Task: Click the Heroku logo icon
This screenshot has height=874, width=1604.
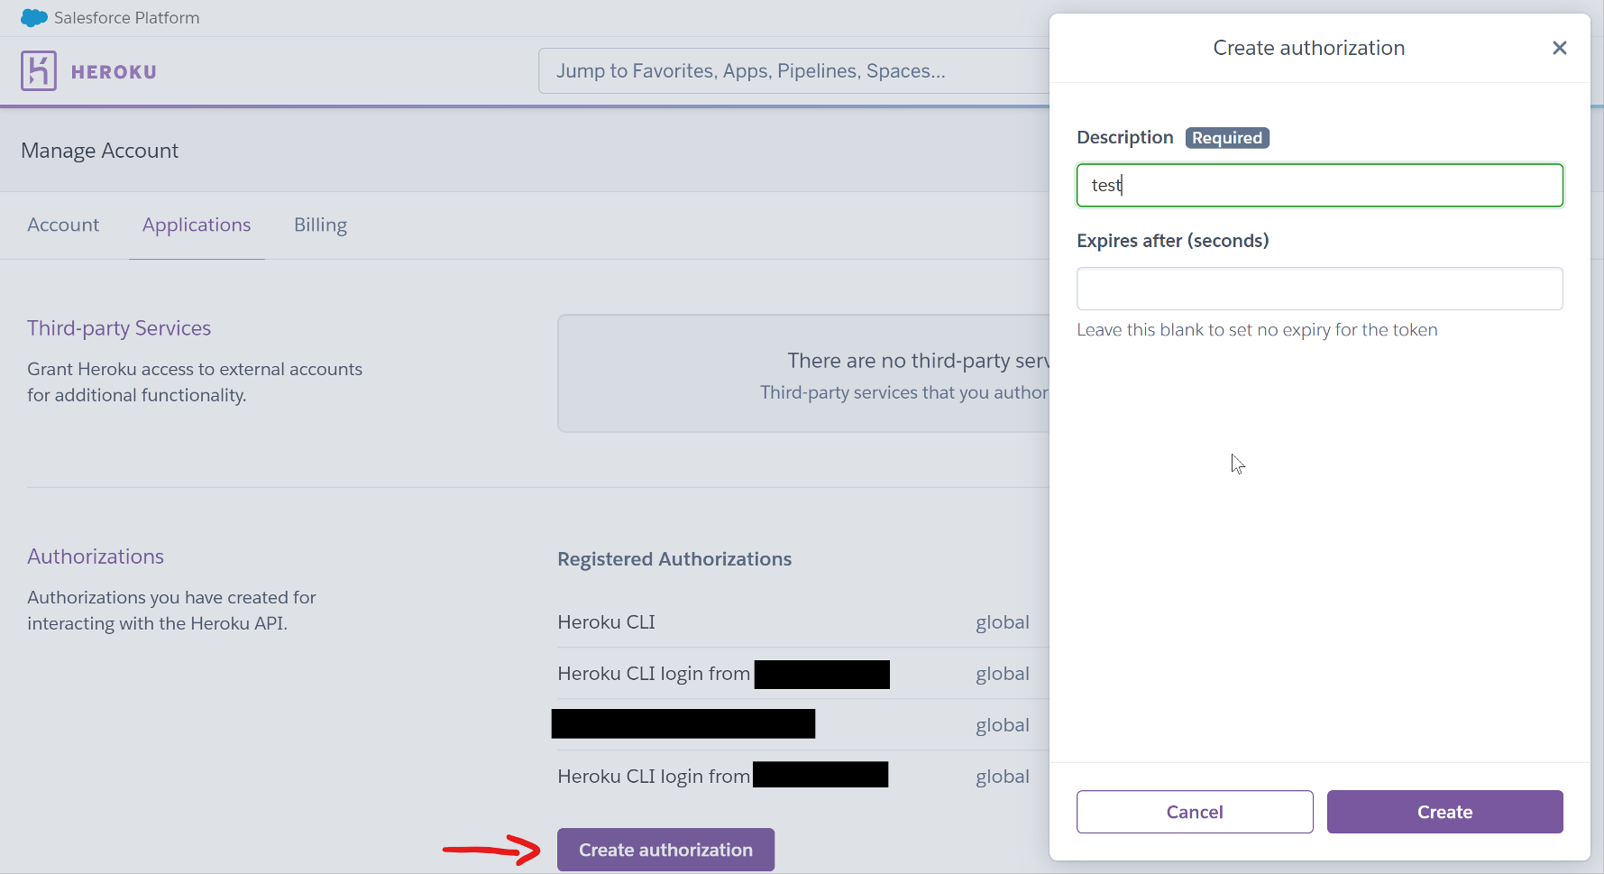Action: (x=39, y=71)
